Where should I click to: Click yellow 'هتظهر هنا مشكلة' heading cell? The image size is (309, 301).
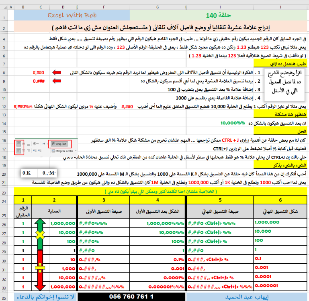(280, 114)
